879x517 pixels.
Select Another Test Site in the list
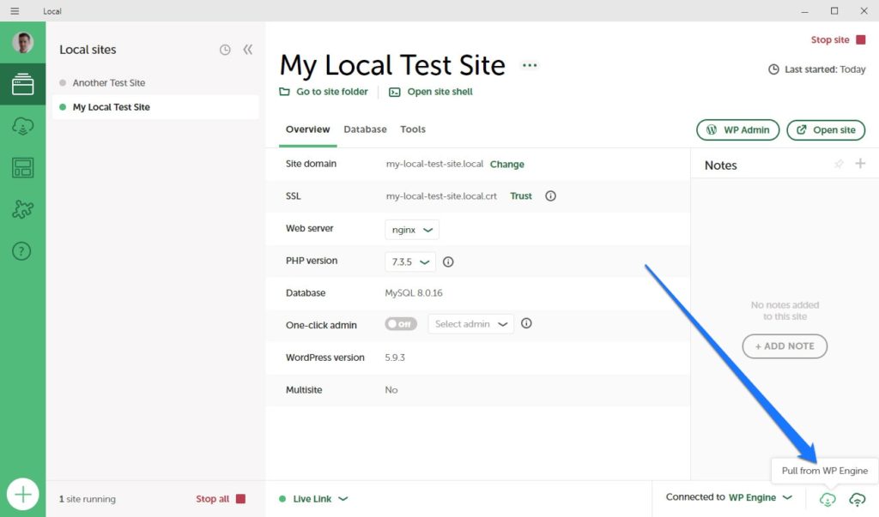click(x=109, y=83)
